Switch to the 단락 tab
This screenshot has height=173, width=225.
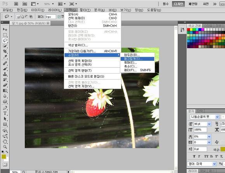pos(200,111)
